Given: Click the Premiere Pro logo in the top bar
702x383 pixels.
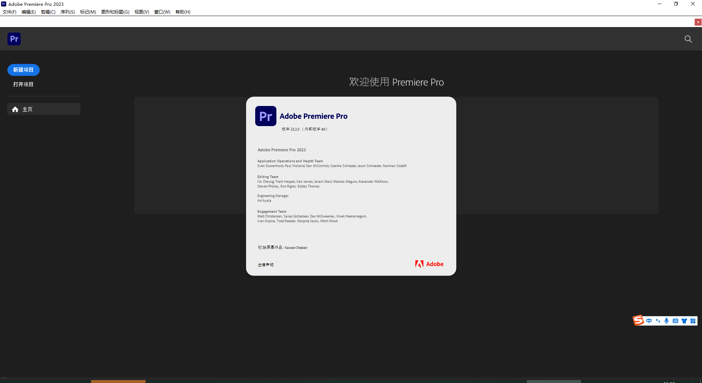Looking at the screenshot, I should (14, 39).
